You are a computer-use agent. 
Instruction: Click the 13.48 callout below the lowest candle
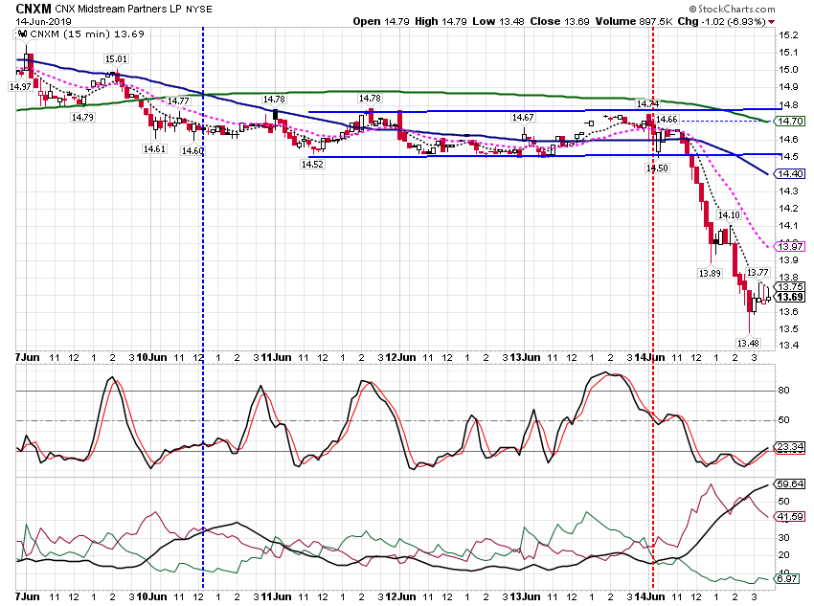[x=748, y=343]
